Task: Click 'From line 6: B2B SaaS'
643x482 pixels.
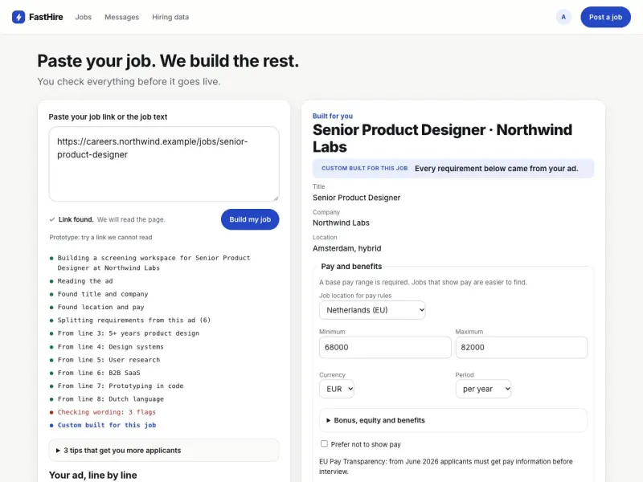Action: point(99,373)
